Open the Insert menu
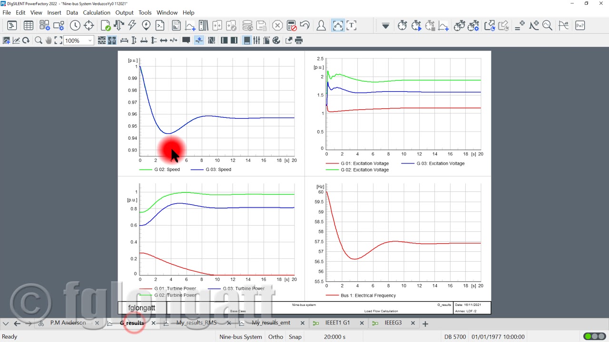Image resolution: width=609 pixels, height=342 pixels. [54, 13]
